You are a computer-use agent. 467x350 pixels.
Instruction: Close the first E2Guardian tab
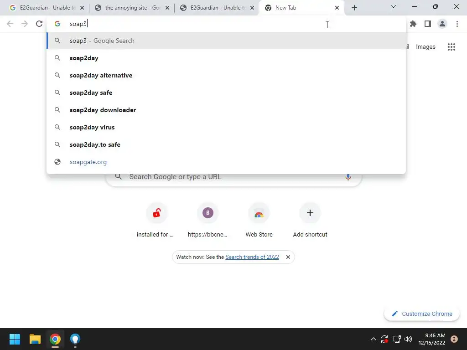point(82,8)
